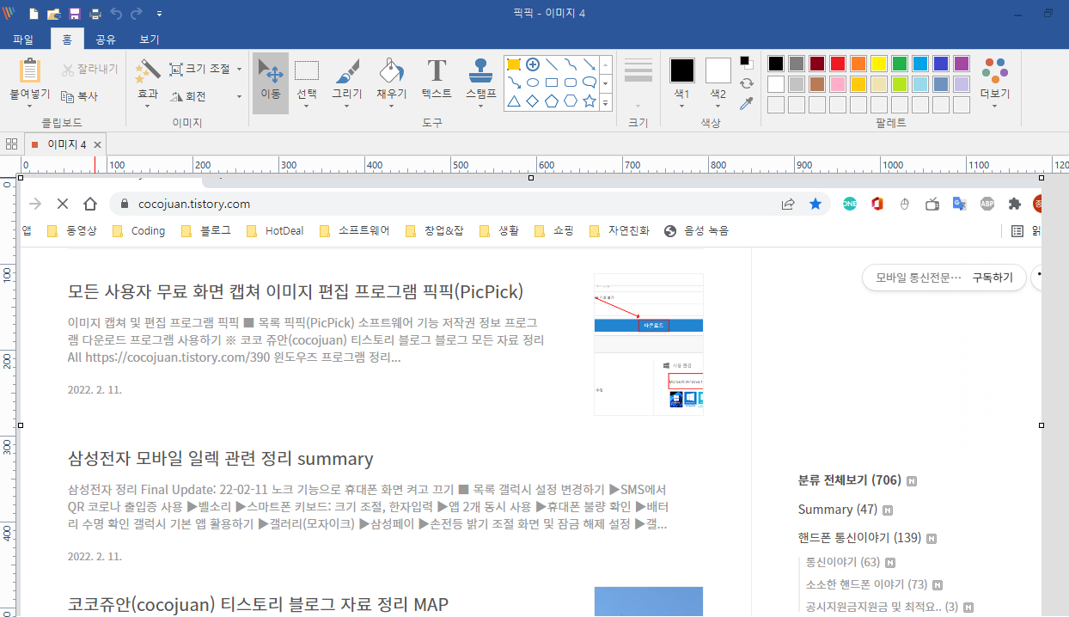Choose the triangle shape
1069x617 pixels.
pyautogui.click(x=514, y=101)
